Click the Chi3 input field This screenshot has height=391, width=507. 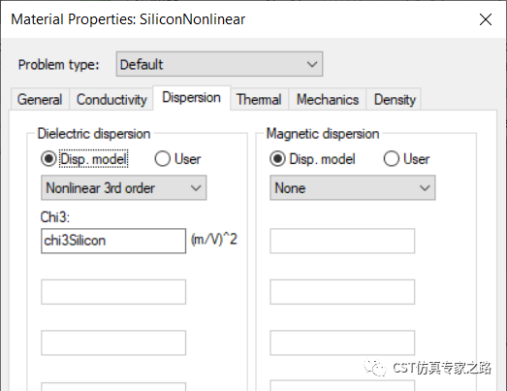[113, 241]
